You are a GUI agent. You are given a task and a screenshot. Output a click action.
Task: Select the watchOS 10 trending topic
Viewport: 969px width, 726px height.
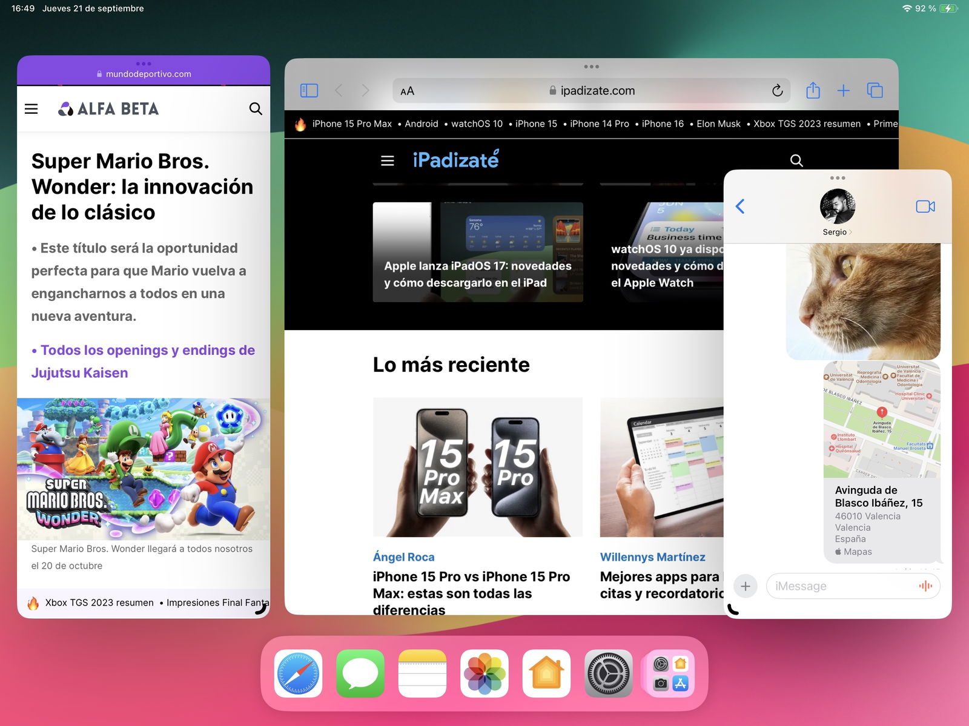click(477, 124)
